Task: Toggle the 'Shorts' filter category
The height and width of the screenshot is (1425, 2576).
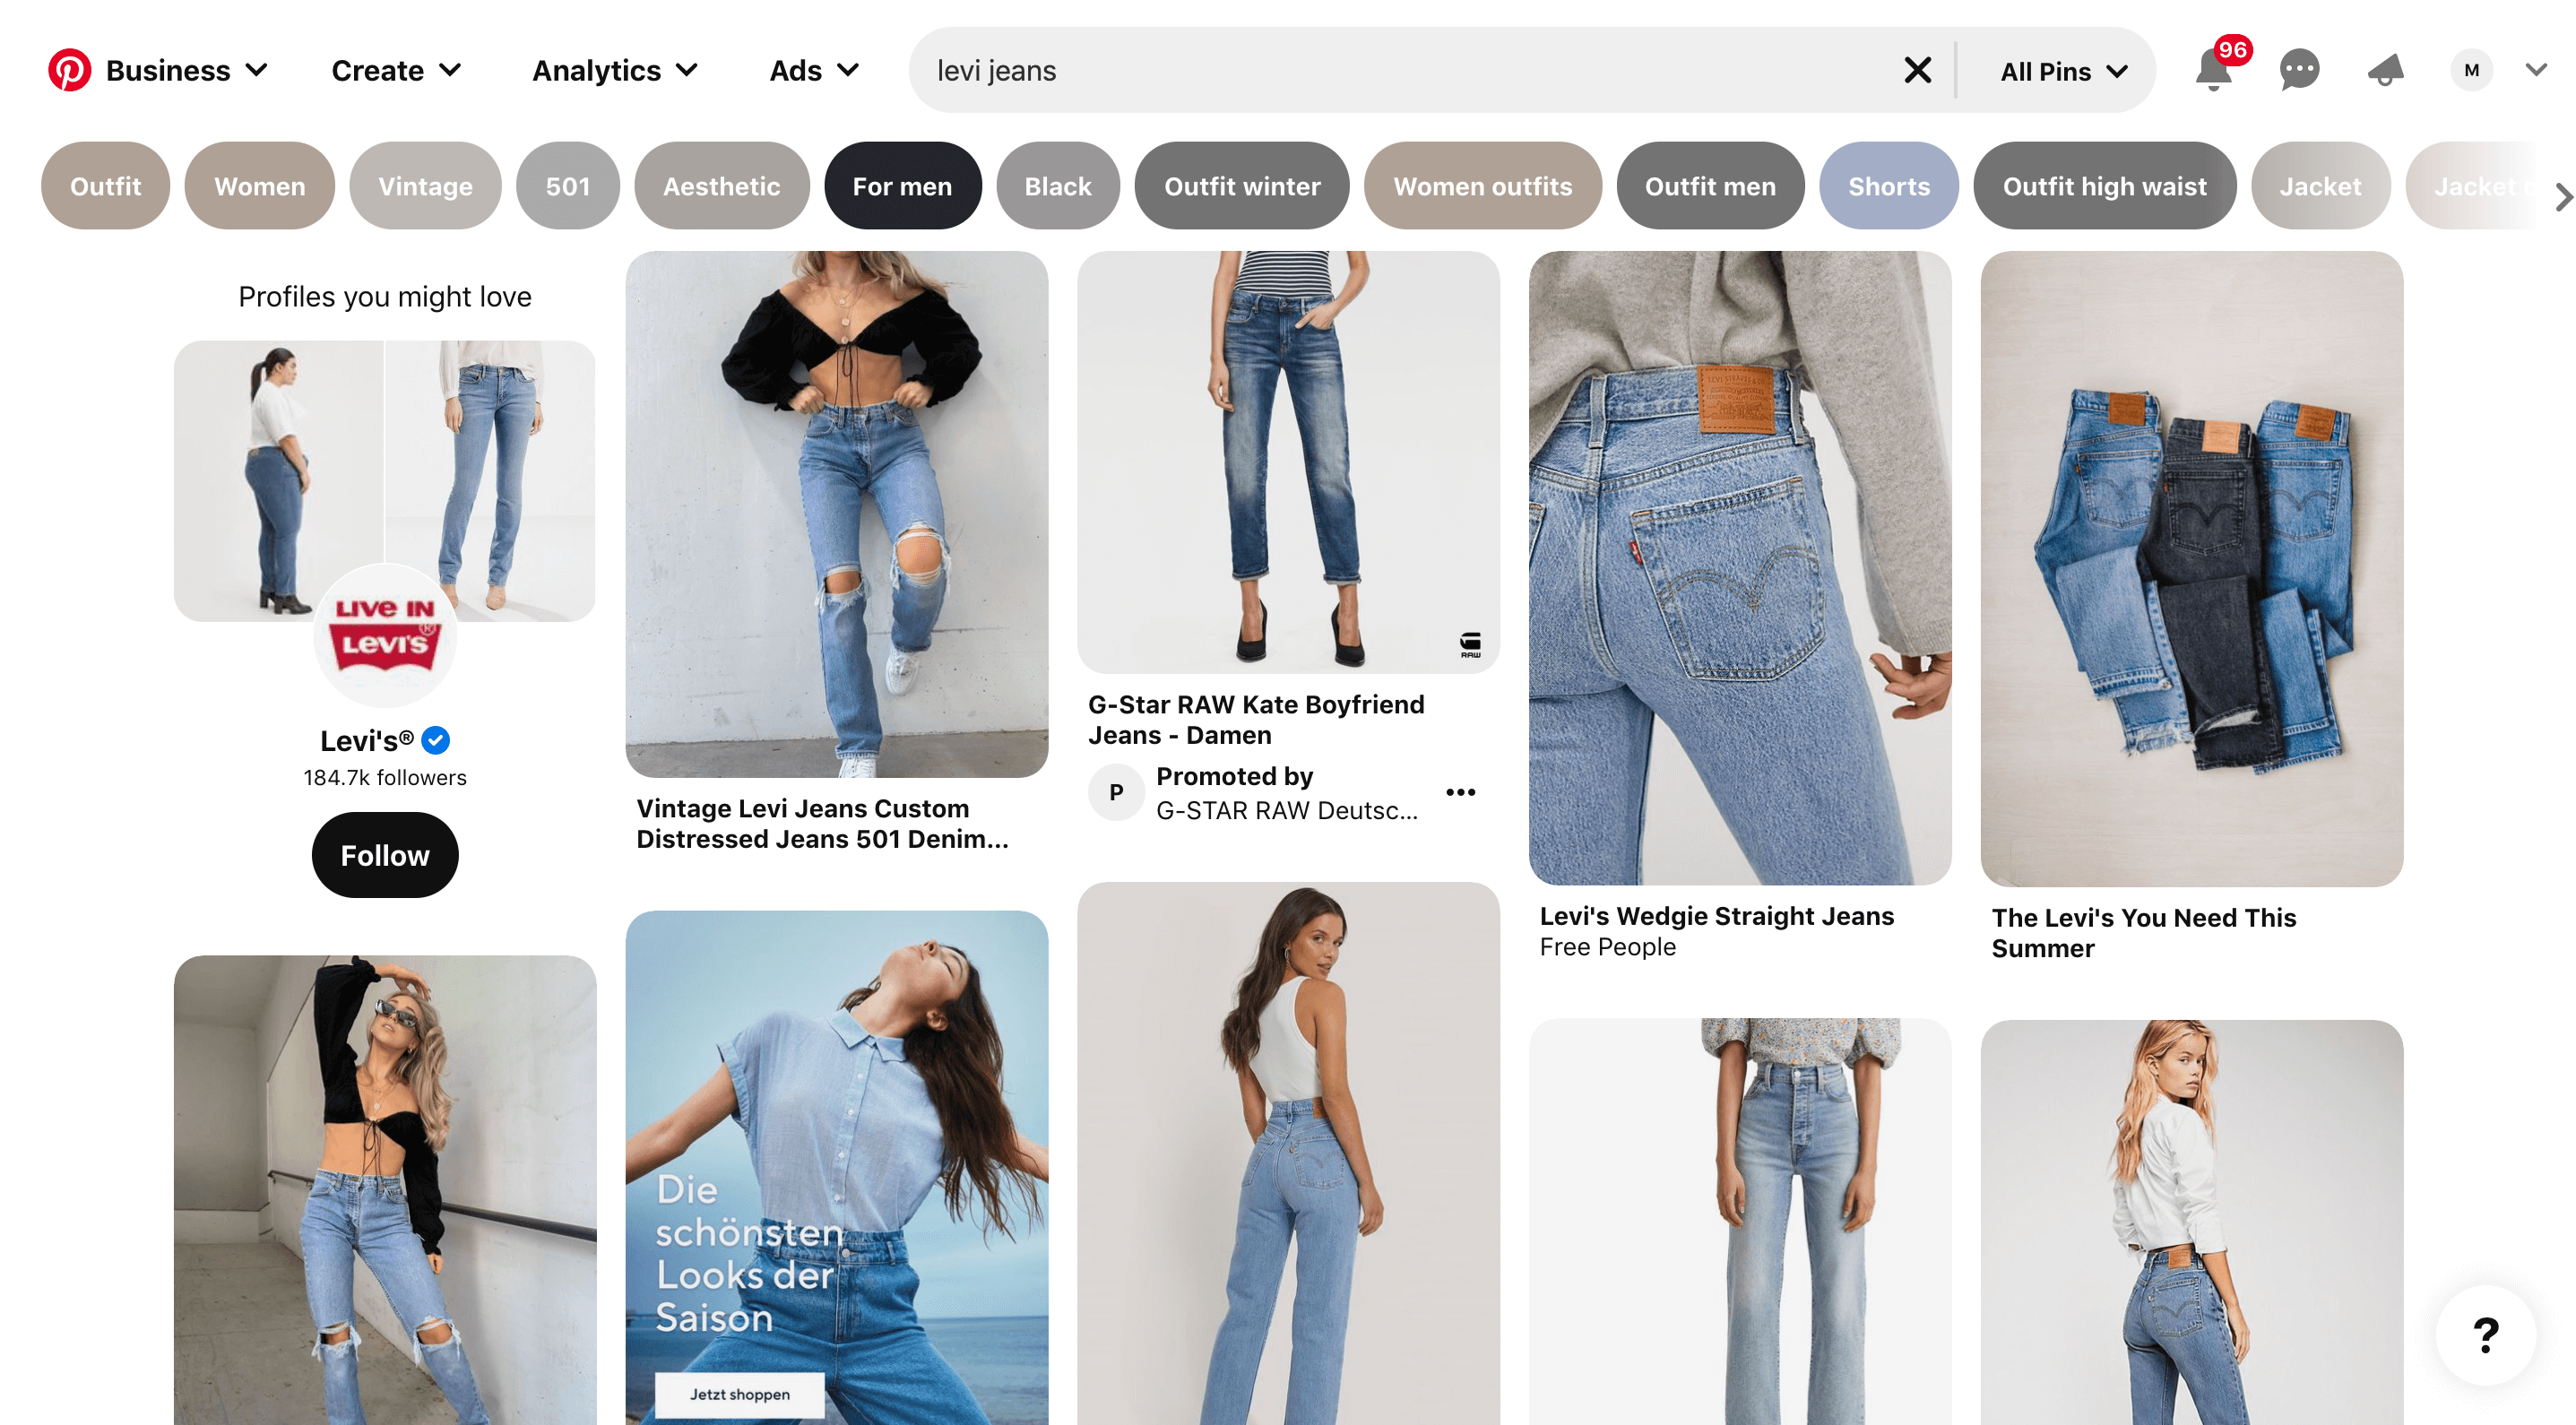Action: [1890, 185]
